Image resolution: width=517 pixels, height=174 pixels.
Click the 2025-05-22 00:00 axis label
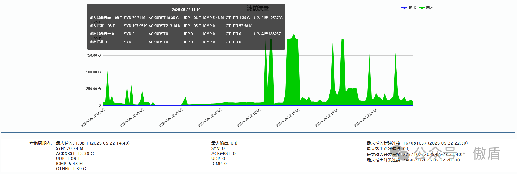coord(93,118)
